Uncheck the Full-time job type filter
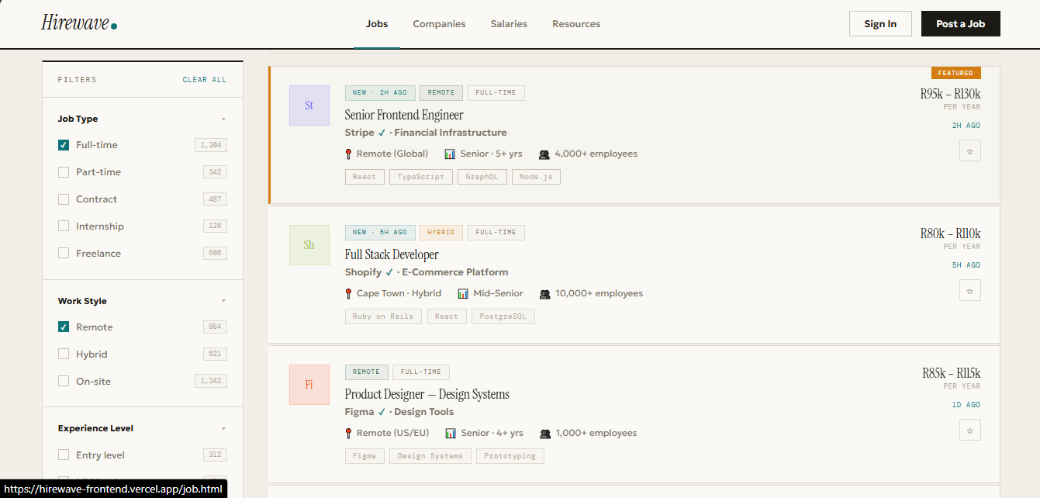The image size is (1040, 498). pos(64,145)
